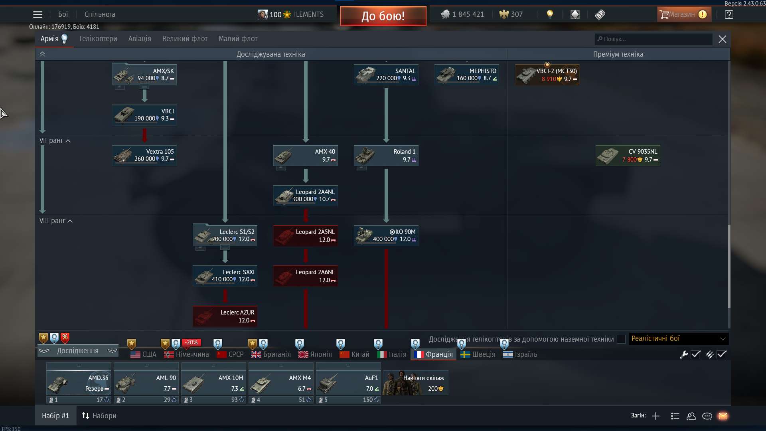
Task: Open the contacts list icon
Action: (691, 416)
